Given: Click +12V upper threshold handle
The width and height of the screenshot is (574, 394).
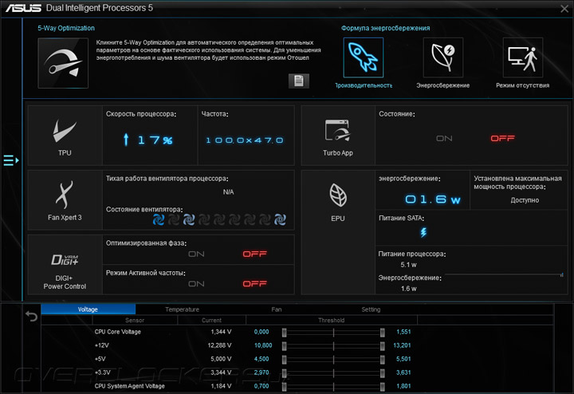Looking at the screenshot, I should point(382,346).
